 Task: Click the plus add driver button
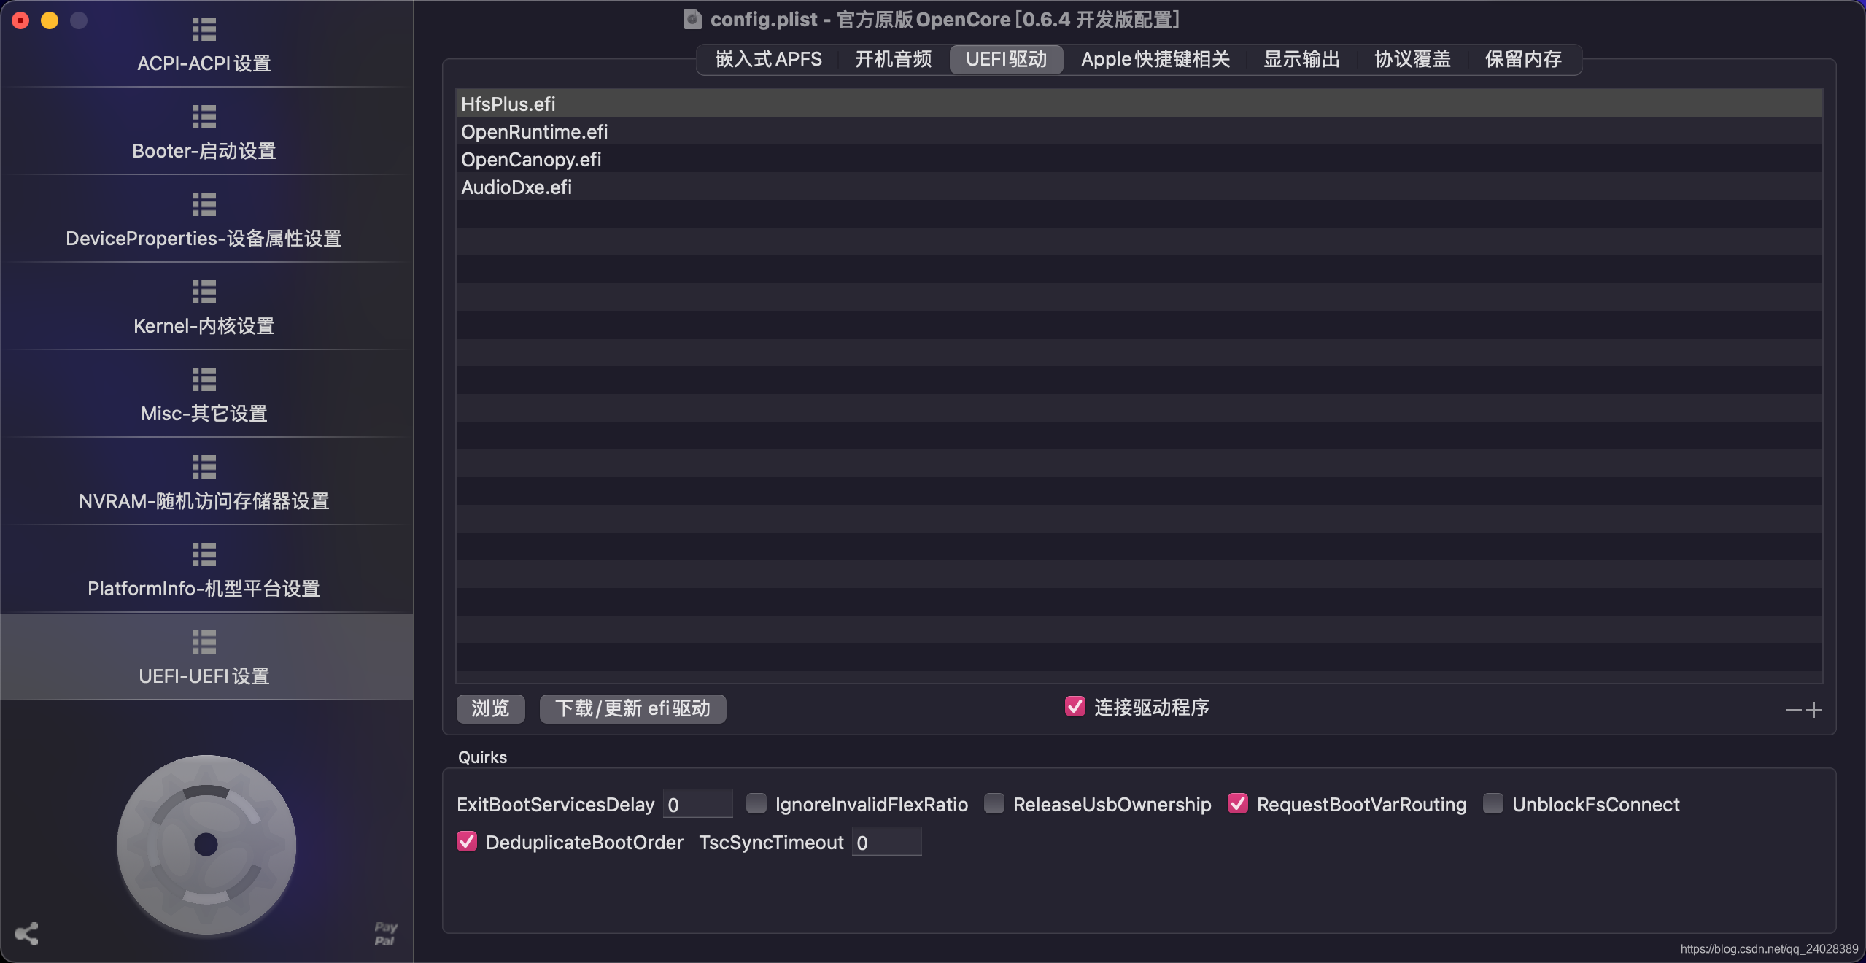tap(1814, 710)
